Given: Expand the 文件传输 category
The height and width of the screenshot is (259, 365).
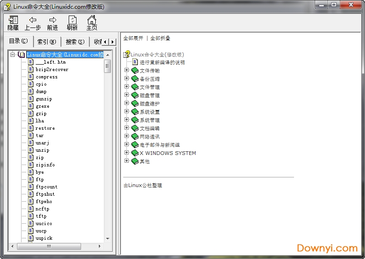Looking at the screenshot, I should 126,70.
